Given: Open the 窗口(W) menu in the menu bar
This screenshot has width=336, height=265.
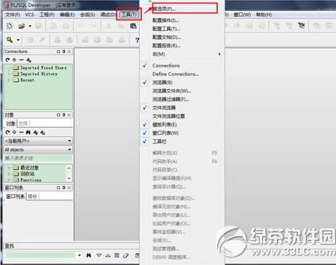Looking at the screenshot, I should pos(242,15).
